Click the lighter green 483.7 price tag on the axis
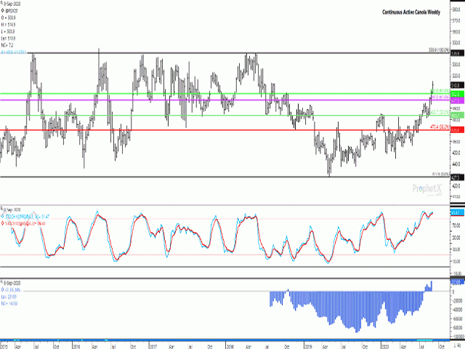 [457, 116]
